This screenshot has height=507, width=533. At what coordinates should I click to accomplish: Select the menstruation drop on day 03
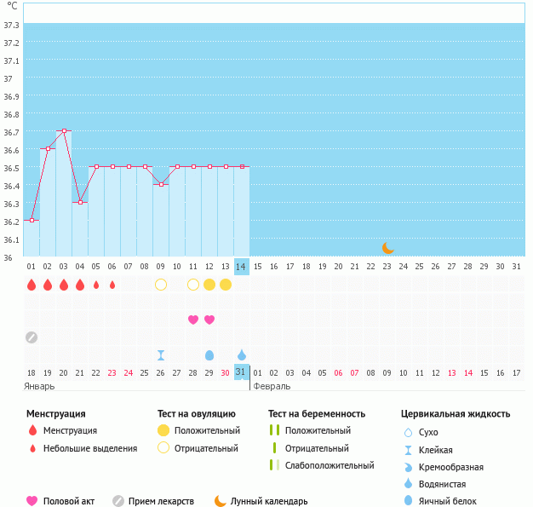pos(64,285)
